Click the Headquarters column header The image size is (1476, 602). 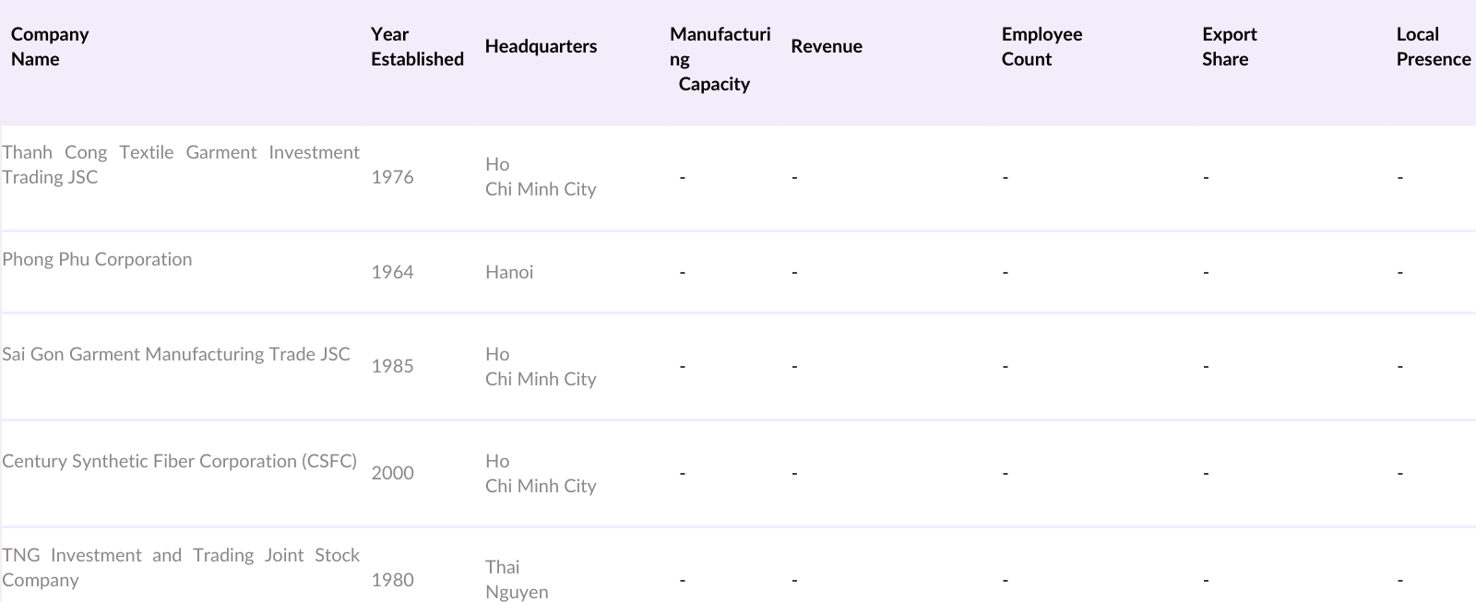pos(541,47)
